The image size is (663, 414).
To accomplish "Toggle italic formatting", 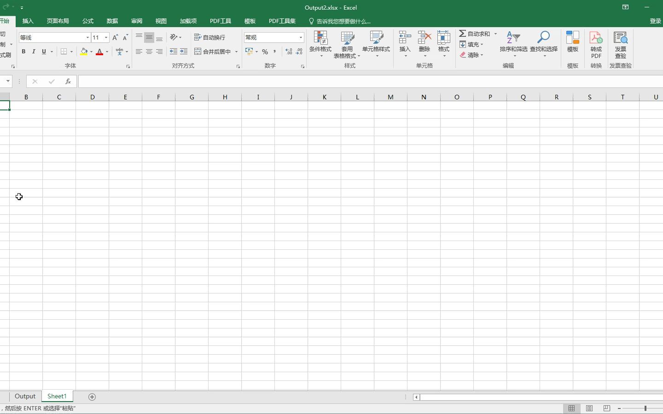I will pyautogui.click(x=34, y=52).
